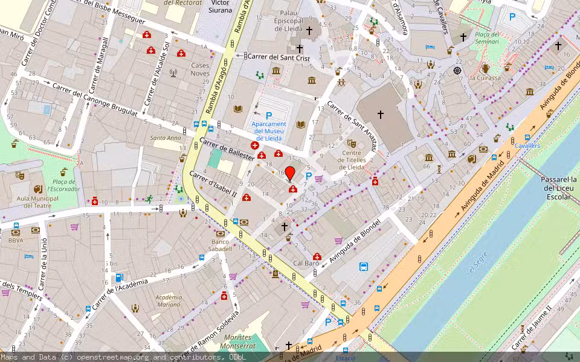The image size is (580, 362).
Task: Select 'Carrer del Bisbe Messeguer' street label
Action: [x=107, y=11]
